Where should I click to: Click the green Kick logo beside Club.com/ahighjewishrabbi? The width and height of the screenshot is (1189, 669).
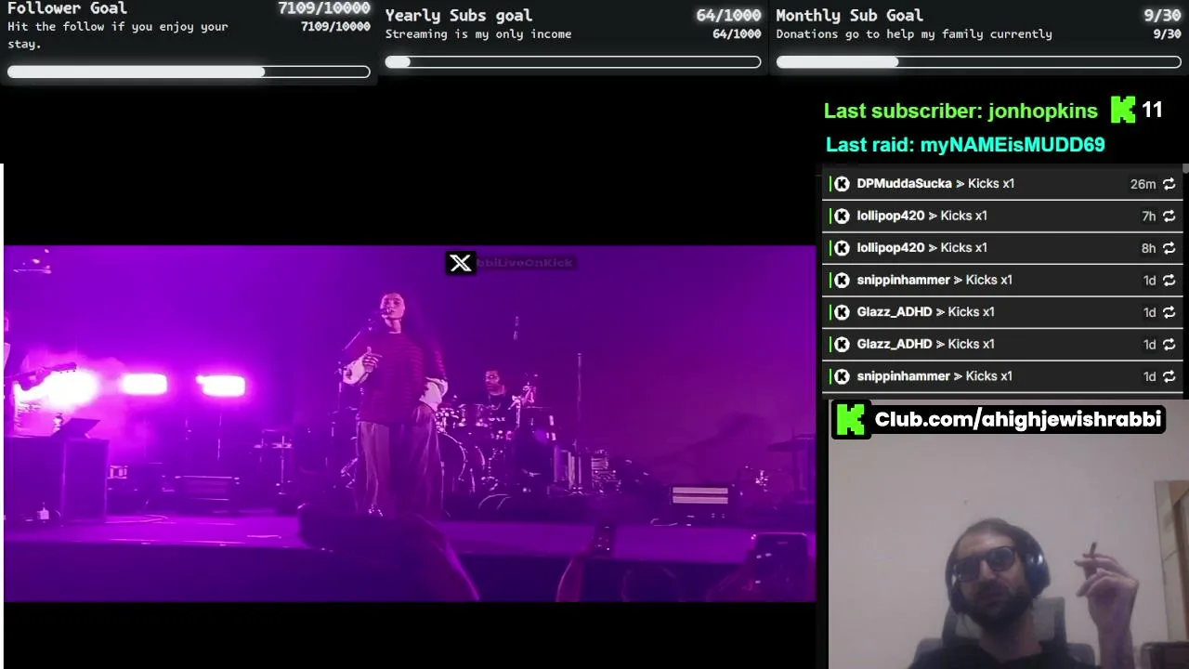point(851,419)
